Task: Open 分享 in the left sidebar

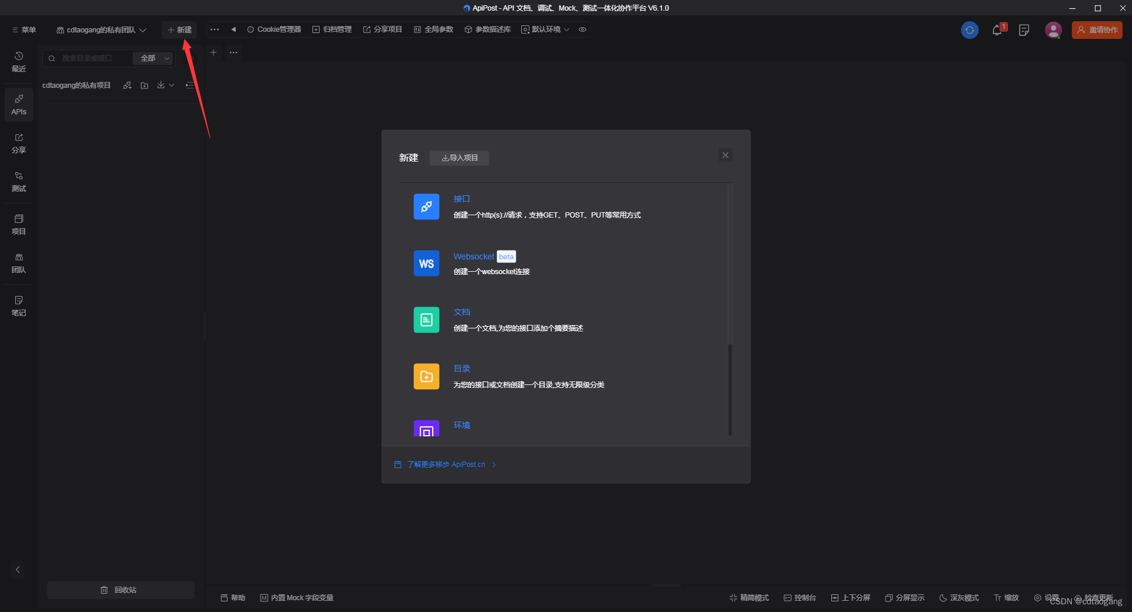Action: click(x=19, y=143)
